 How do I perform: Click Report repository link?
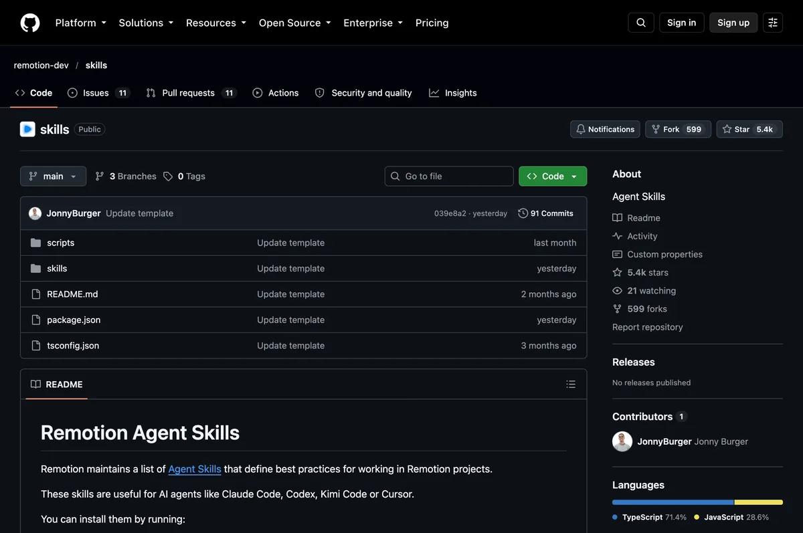click(648, 327)
